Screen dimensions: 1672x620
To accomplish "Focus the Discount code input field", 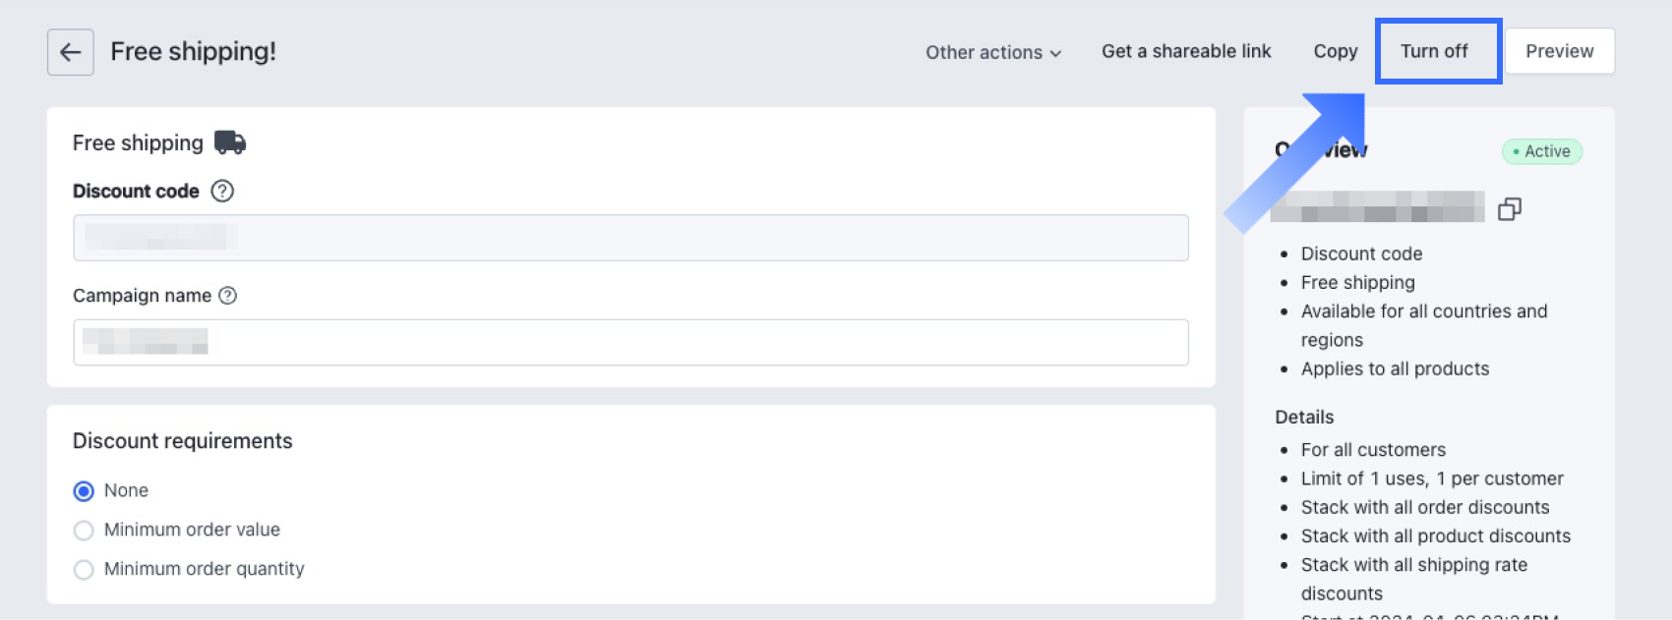I will click(630, 238).
